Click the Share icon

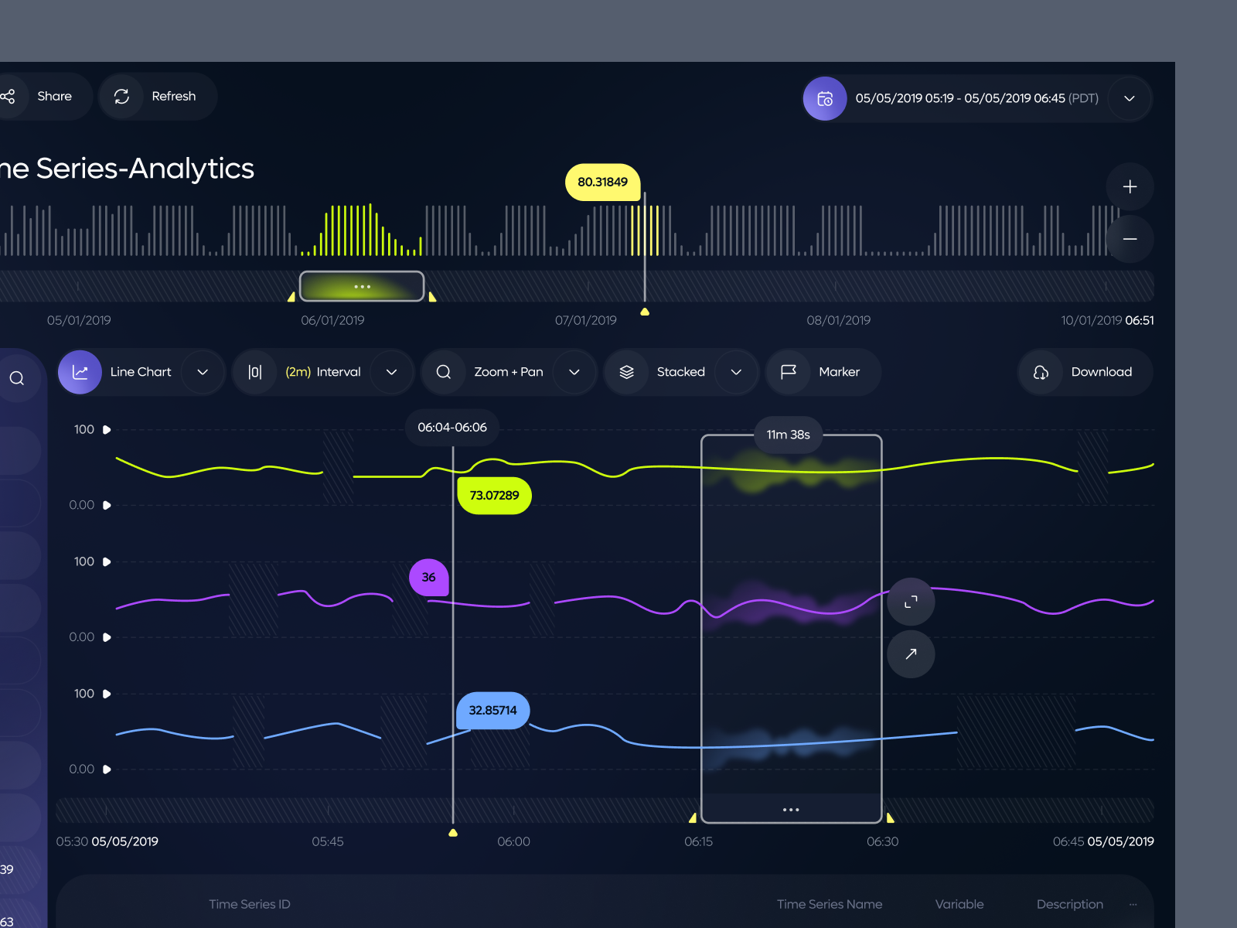point(8,96)
